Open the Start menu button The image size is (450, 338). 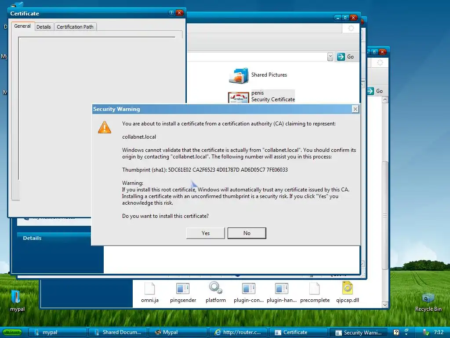click(13, 332)
